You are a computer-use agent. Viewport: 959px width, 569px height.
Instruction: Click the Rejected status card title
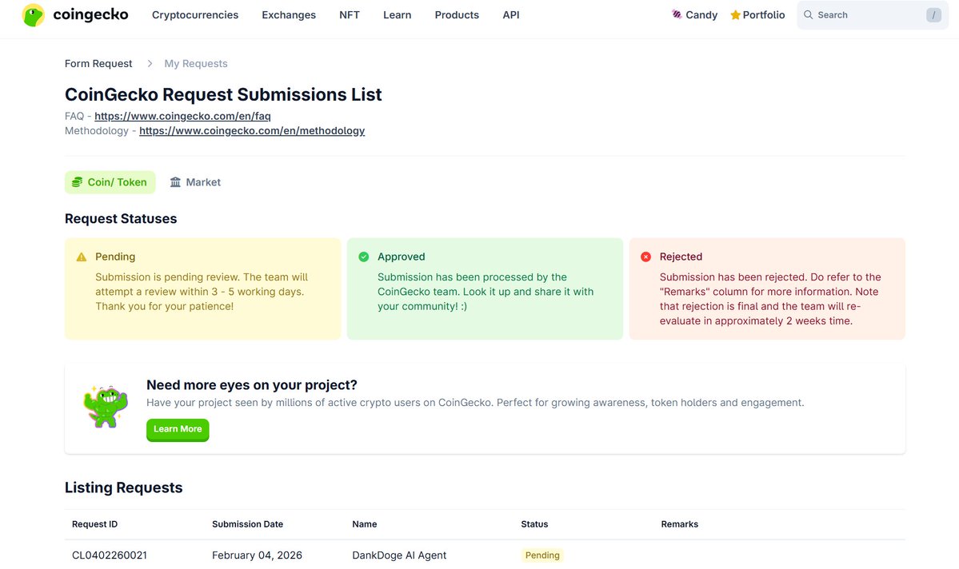tap(681, 257)
